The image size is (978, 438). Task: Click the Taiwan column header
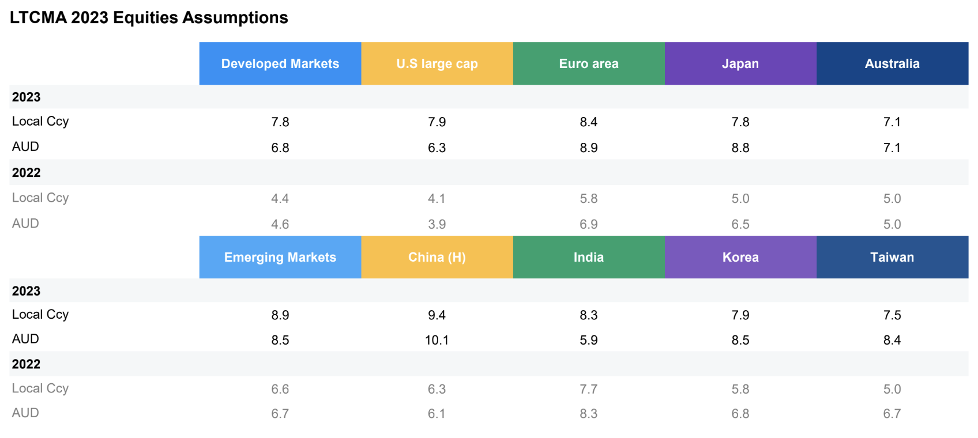tap(892, 258)
